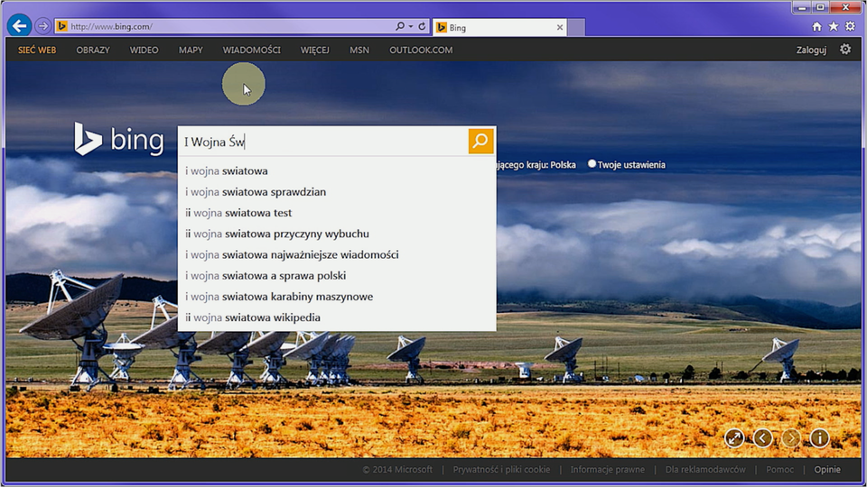
Task: Open OUTLOOK.COM navigation link
Action: [421, 50]
